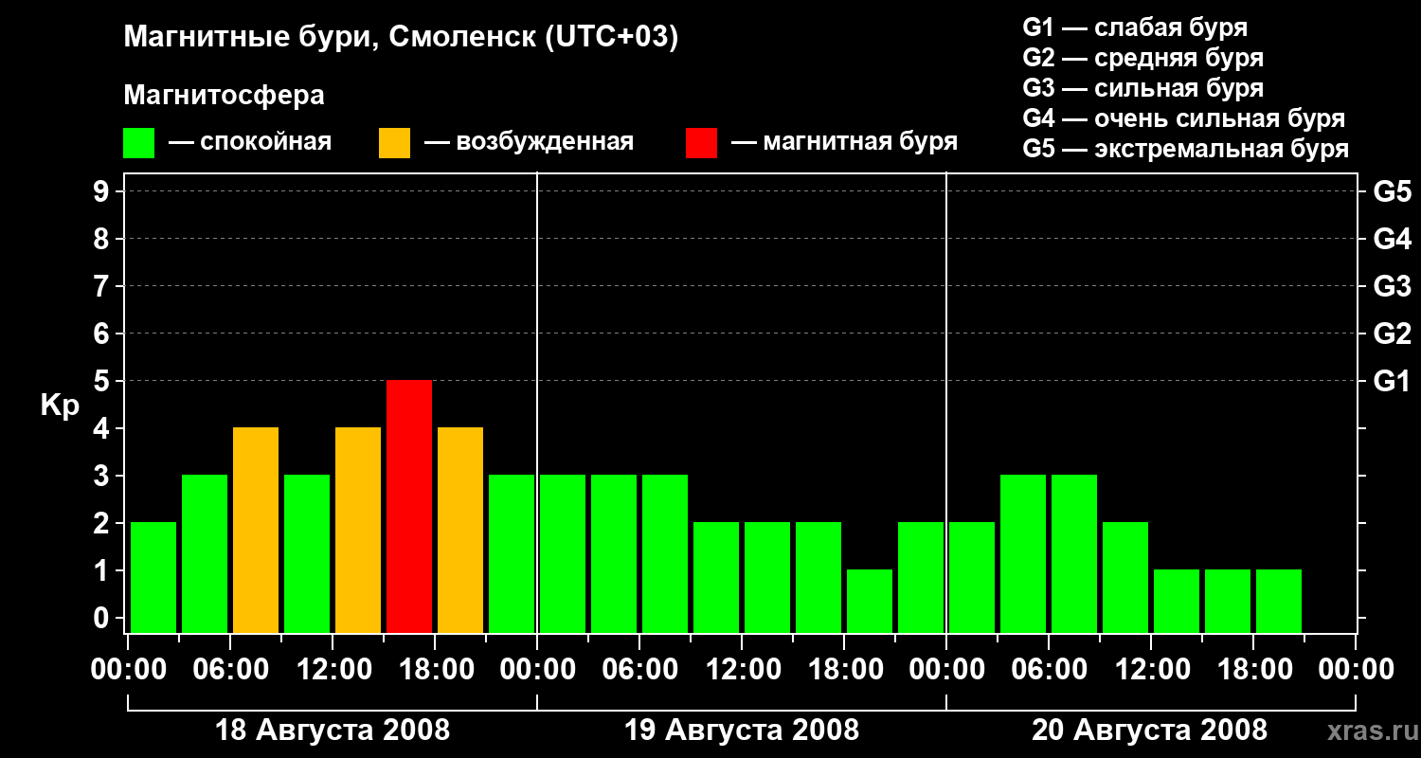Screen dimensions: 1421x758
Task: Click the chart title Магнитные бури, Смоленск
Action: (x=401, y=38)
